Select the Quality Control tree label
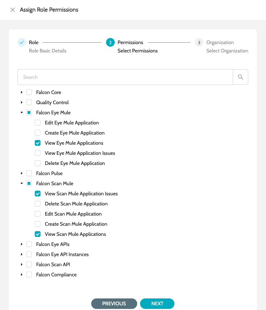The width and height of the screenshot is (266, 310). click(x=52, y=102)
